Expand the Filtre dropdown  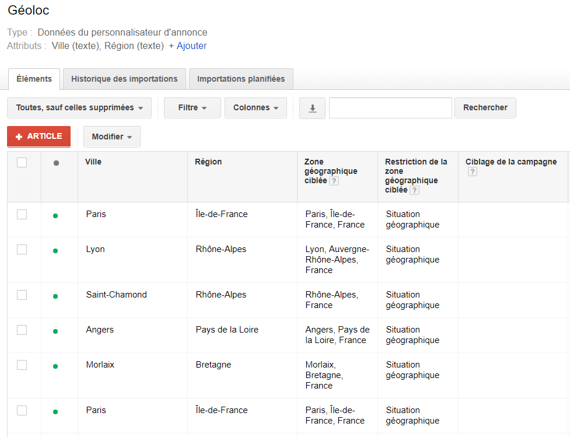pos(192,108)
